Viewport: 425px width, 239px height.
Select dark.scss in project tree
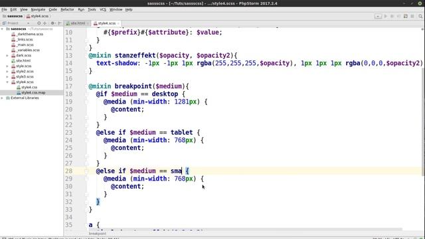pyautogui.click(x=23, y=55)
